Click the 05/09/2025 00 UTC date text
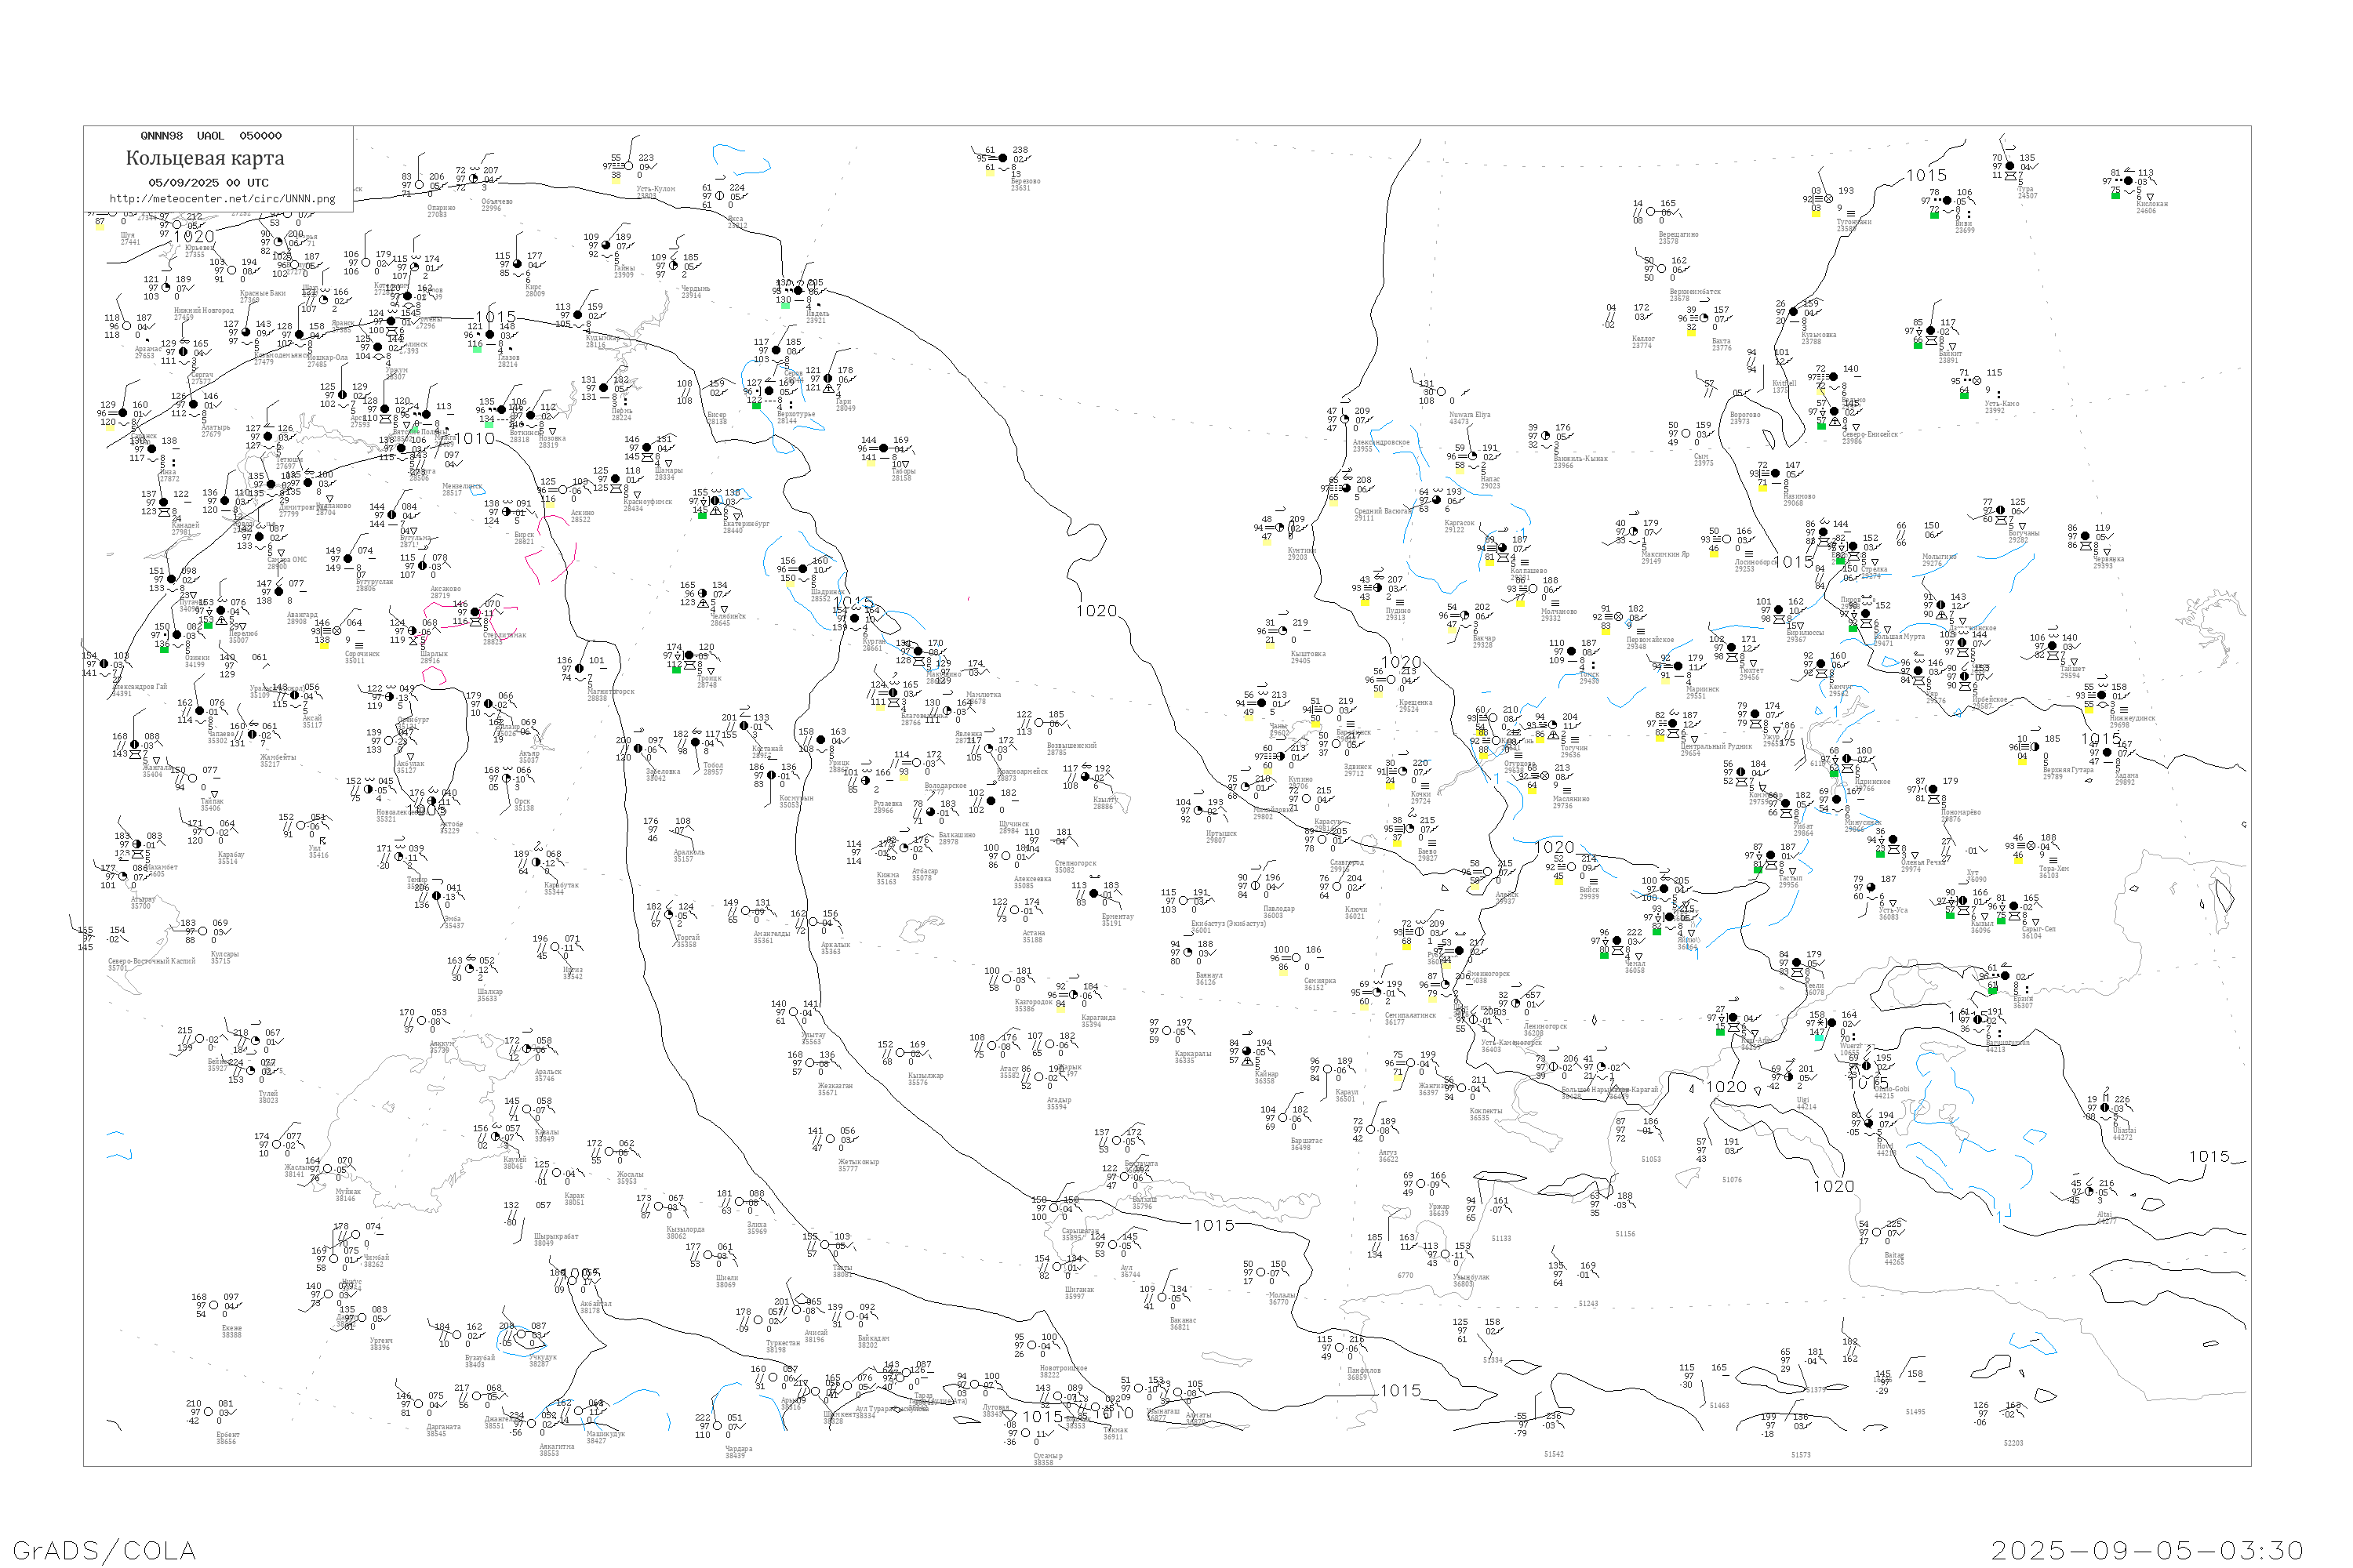This screenshot has width=2353, height=1568. [x=208, y=183]
